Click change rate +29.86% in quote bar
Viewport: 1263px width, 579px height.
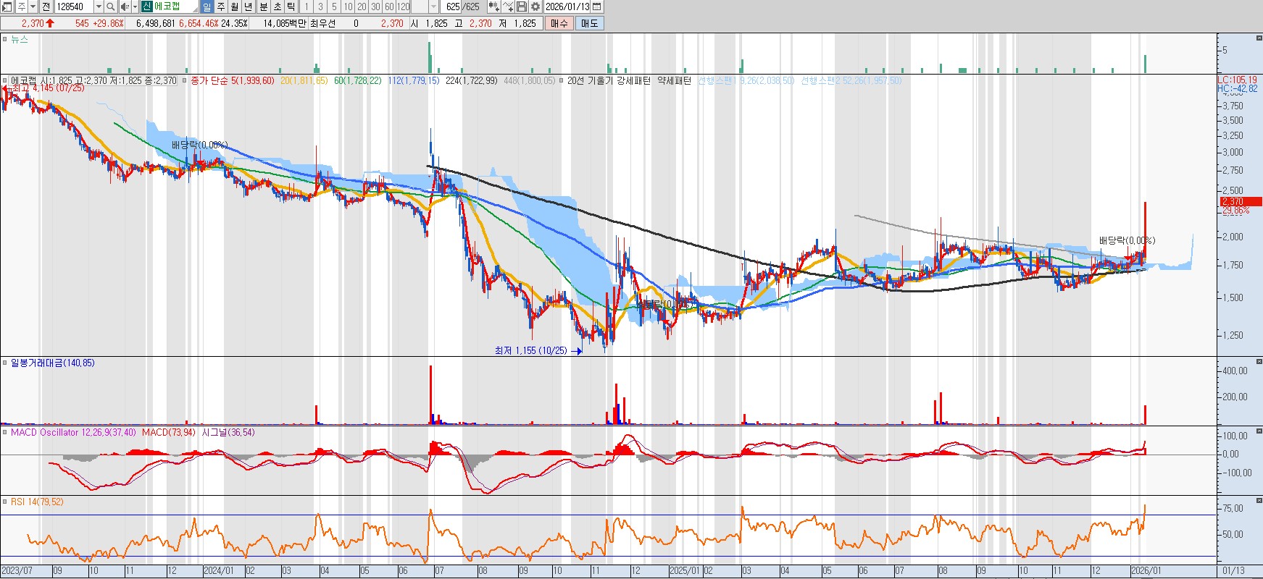coord(109,23)
